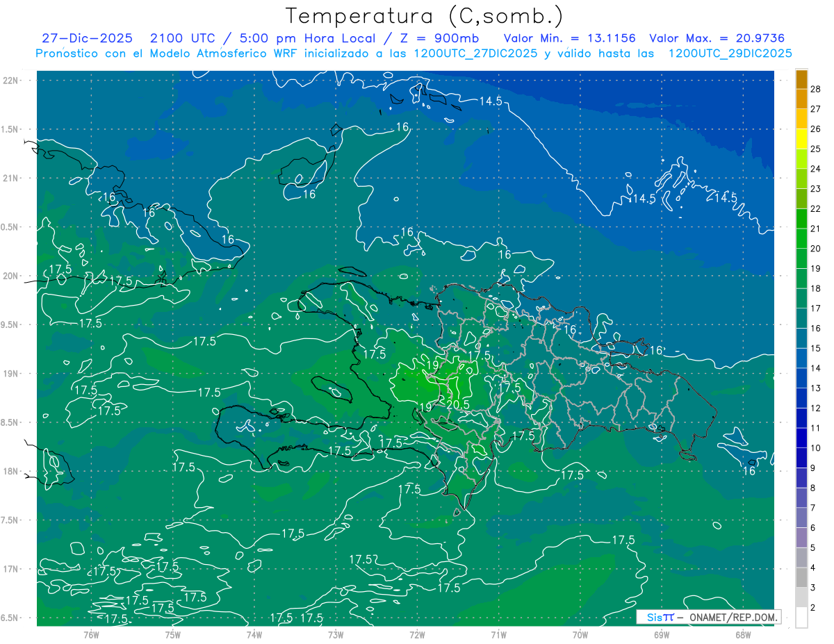
Task: Click the '74W' longitude axis label
Action: tap(254, 635)
